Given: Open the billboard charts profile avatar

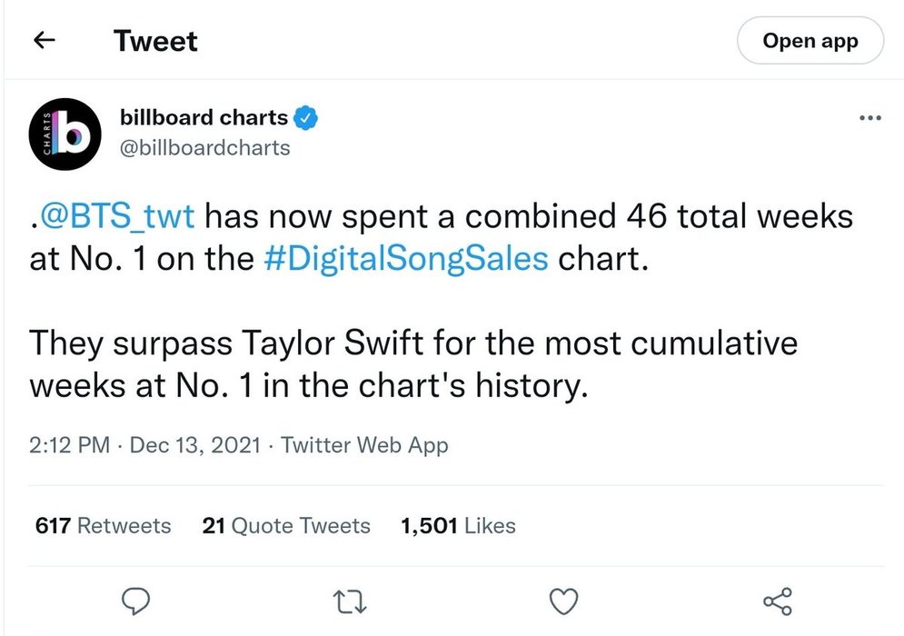Looking at the screenshot, I should 68,134.
